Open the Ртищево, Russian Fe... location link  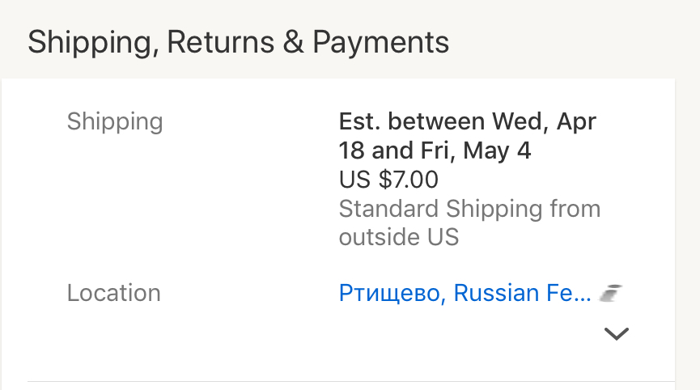click(x=465, y=293)
